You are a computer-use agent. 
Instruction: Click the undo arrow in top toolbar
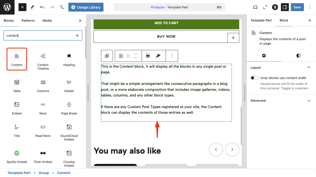pos(42,7)
